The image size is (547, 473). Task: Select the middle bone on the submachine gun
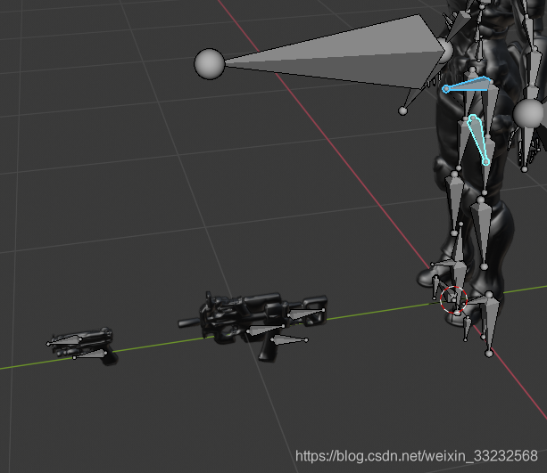(x=265, y=330)
